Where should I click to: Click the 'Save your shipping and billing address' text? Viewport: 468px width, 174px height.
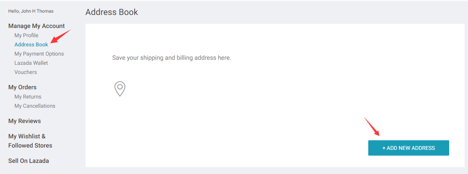(x=171, y=58)
